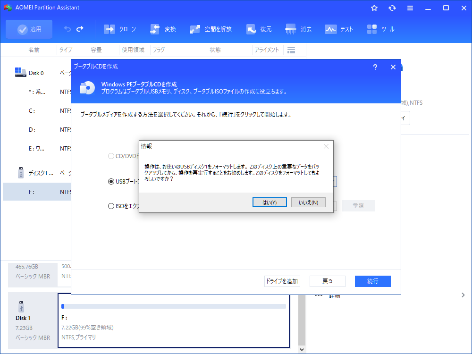
Task: Select the ISO export radio button
Action: click(111, 206)
